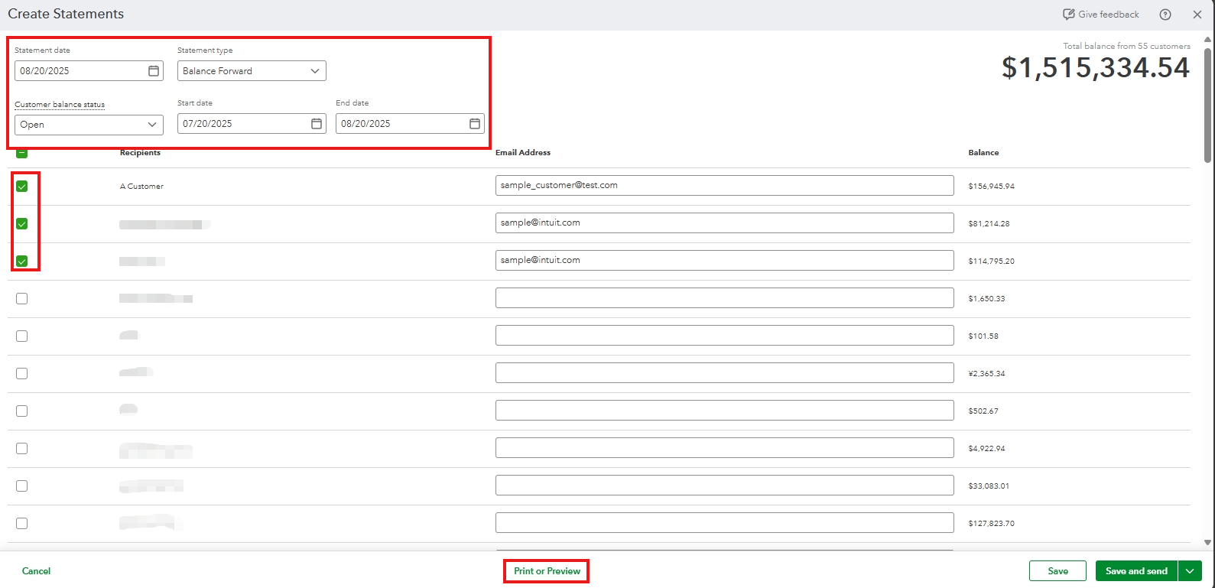Viewport: 1215px width, 588px height.
Task: Edit the sample_customer@test.com email field
Action: (x=724, y=185)
